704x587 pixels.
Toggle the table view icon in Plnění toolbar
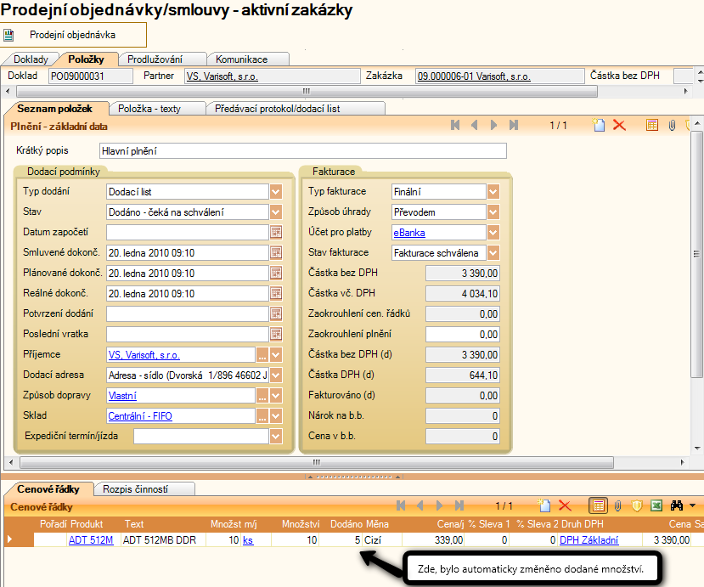[x=652, y=126]
